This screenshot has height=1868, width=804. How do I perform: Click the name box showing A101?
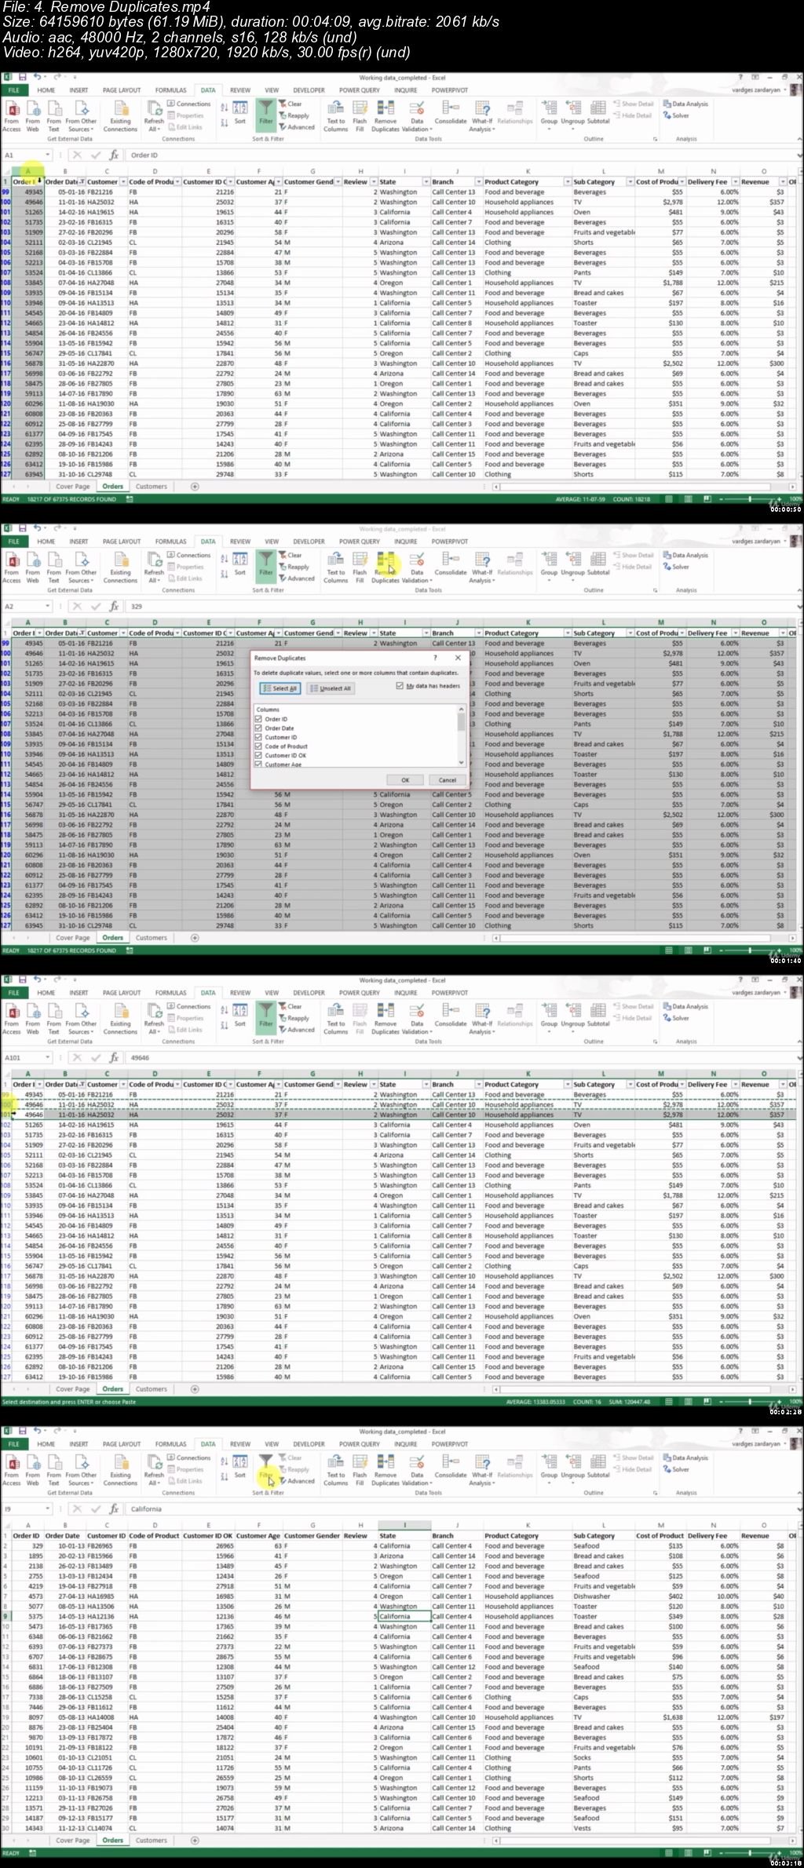point(27,1057)
